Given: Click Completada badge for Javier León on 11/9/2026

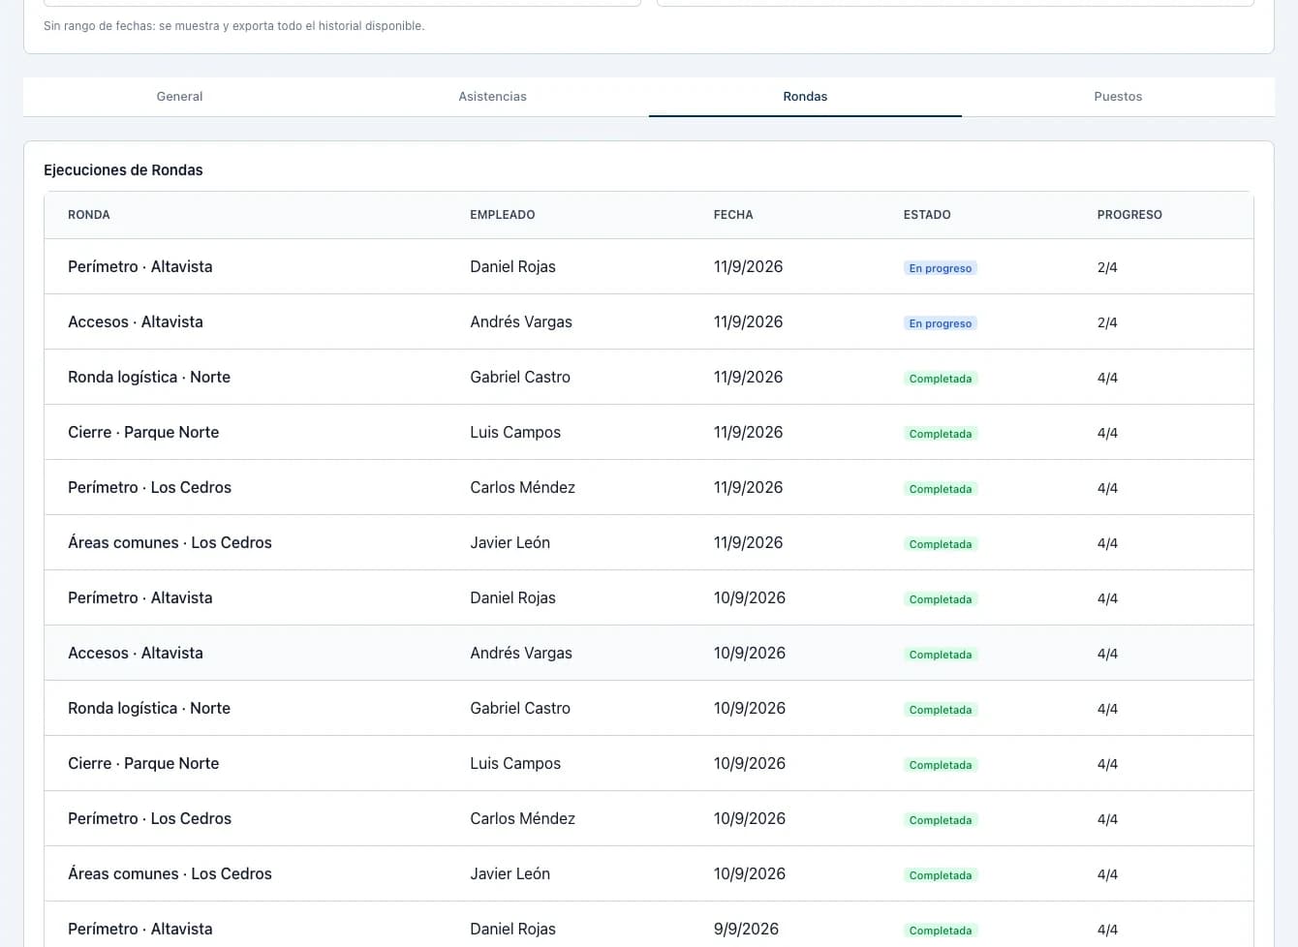Looking at the screenshot, I should 941,544.
